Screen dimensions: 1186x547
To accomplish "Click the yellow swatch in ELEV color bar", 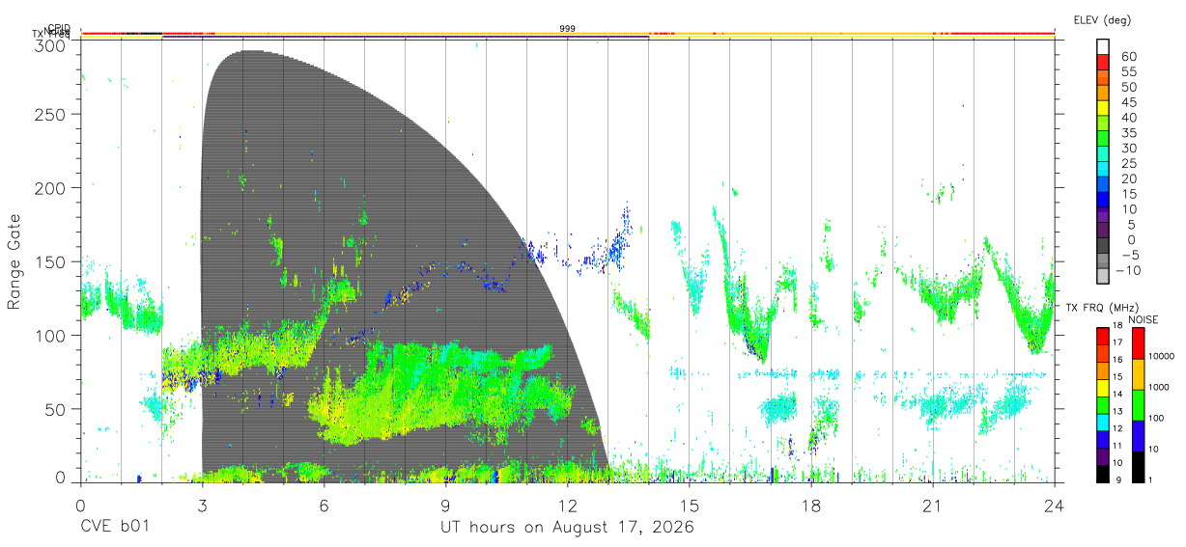I will pos(1103,108).
